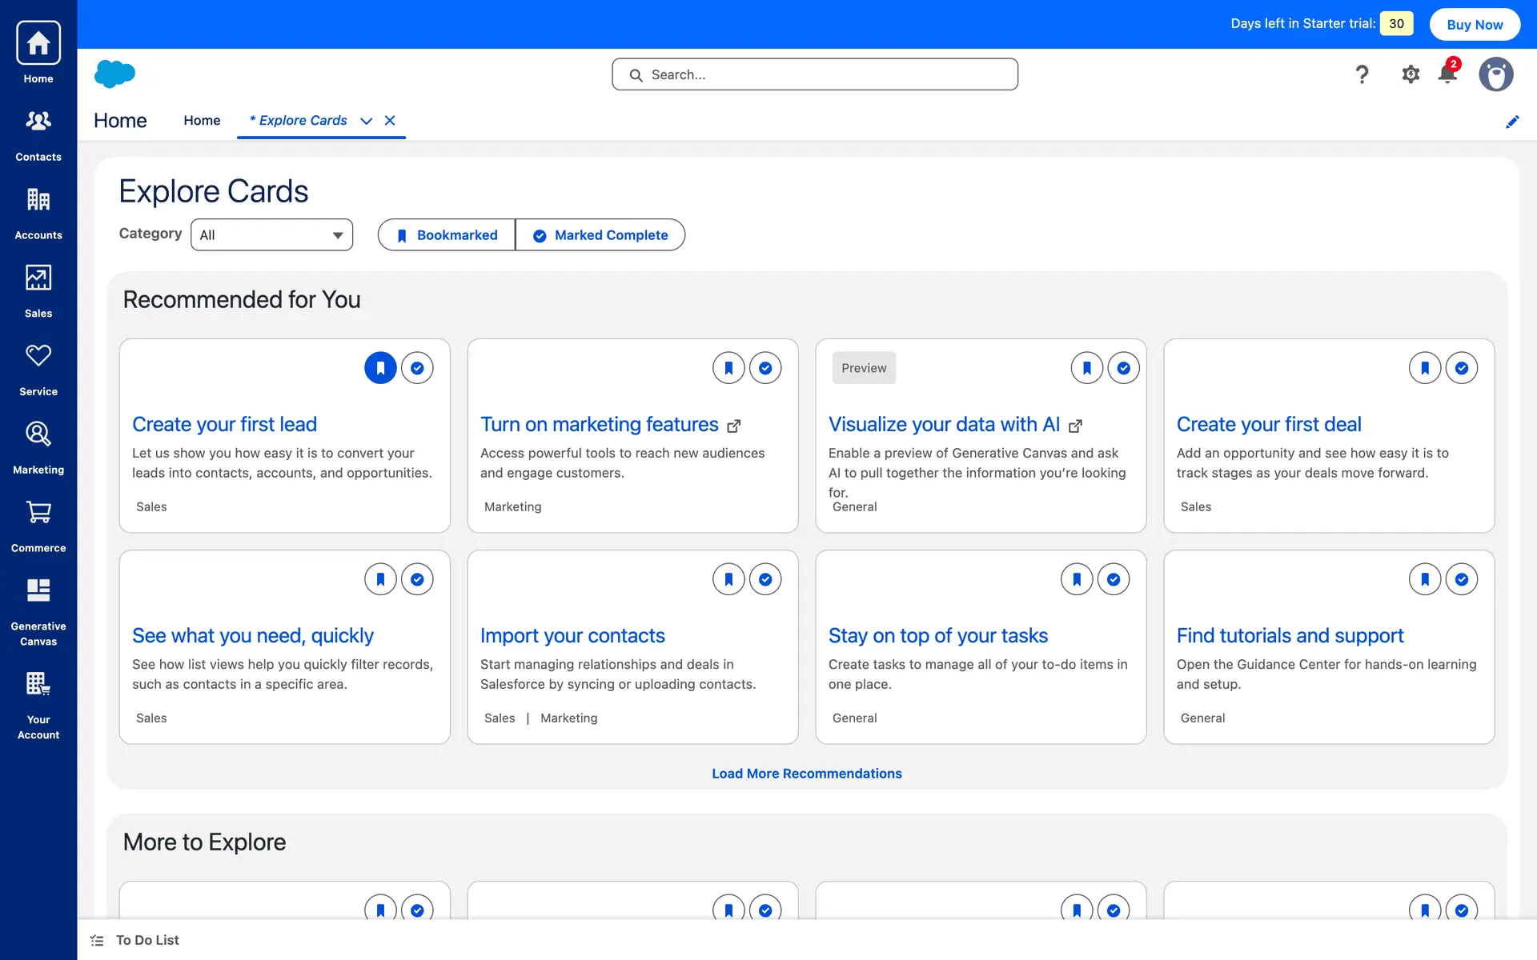Click the help question mark icon

(x=1362, y=74)
